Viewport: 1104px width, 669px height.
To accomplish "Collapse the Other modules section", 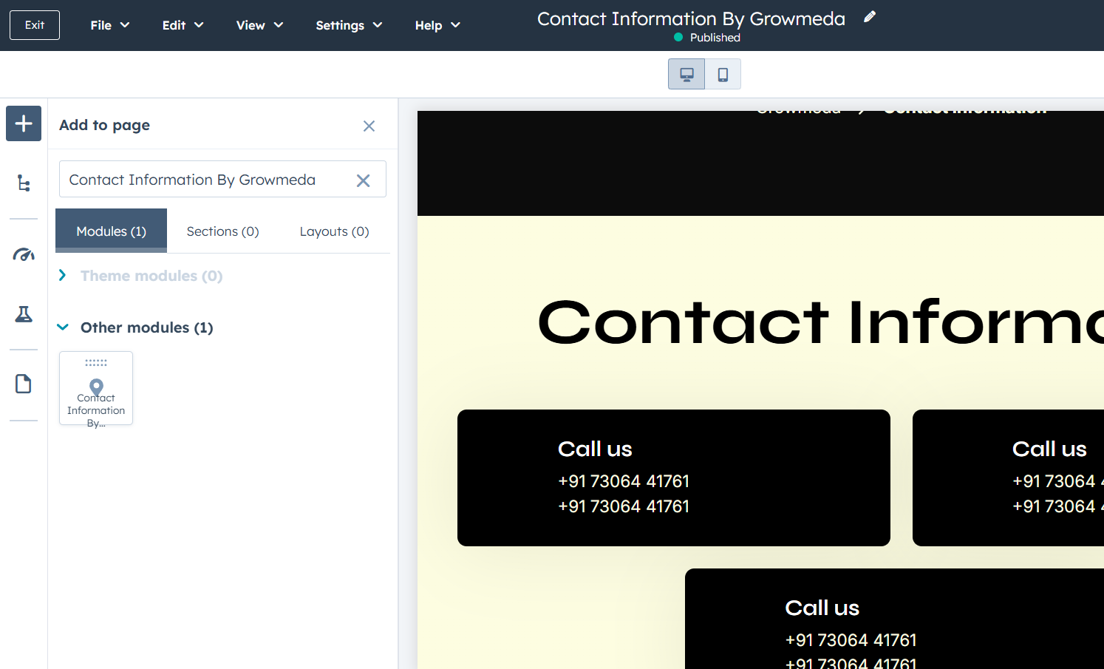I will coord(63,327).
